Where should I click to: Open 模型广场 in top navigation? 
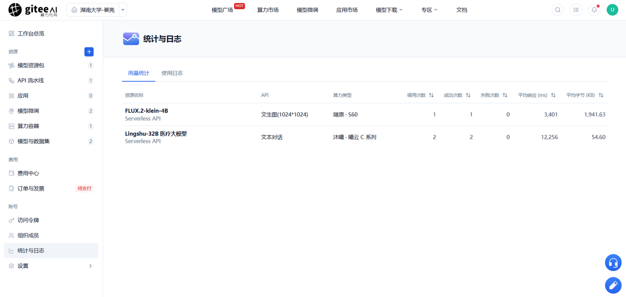pos(222,10)
